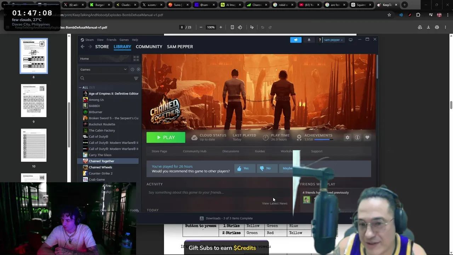The image size is (453, 255).
Task: Open game settings gear icon beside achievements
Action: coord(348,137)
